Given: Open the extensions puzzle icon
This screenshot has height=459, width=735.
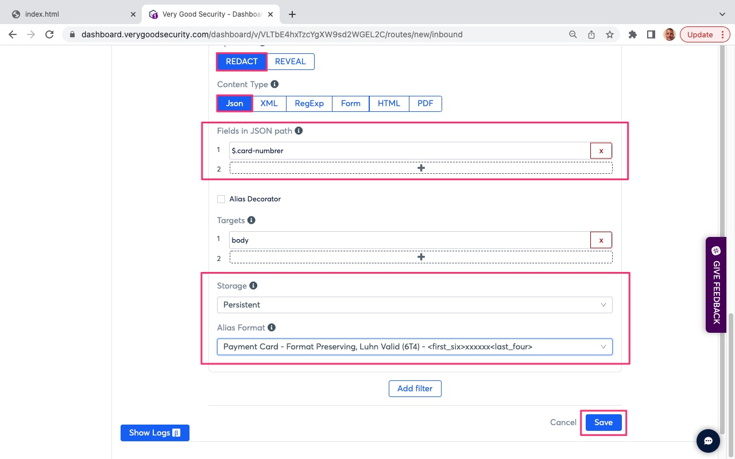Looking at the screenshot, I should click(x=633, y=34).
